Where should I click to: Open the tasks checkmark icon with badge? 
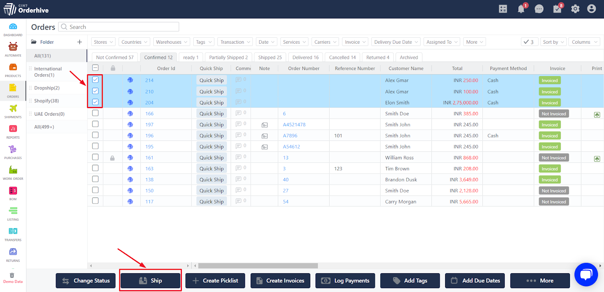tap(557, 9)
